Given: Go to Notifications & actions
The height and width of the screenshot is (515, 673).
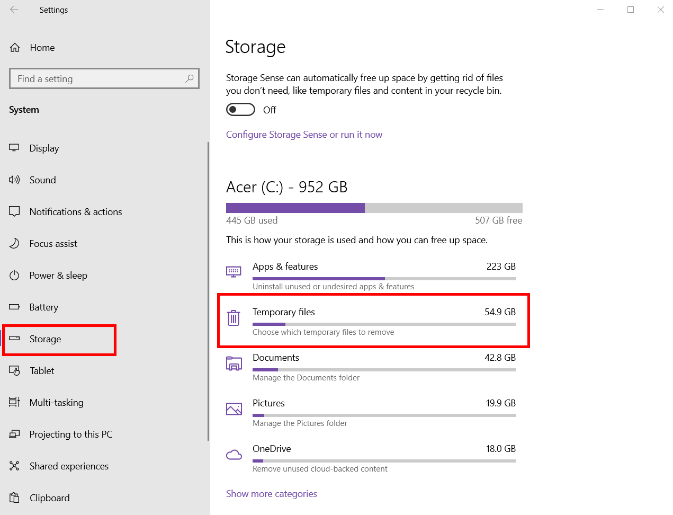Looking at the screenshot, I should pos(105,212).
